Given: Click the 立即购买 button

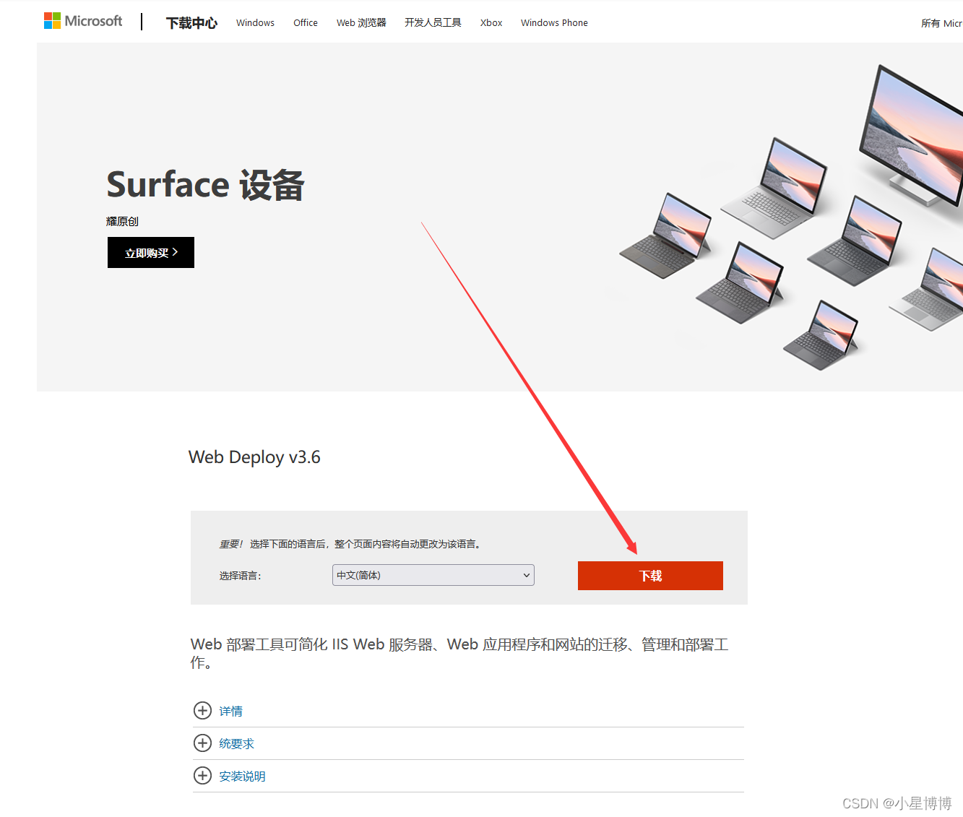Looking at the screenshot, I should coord(151,253).
